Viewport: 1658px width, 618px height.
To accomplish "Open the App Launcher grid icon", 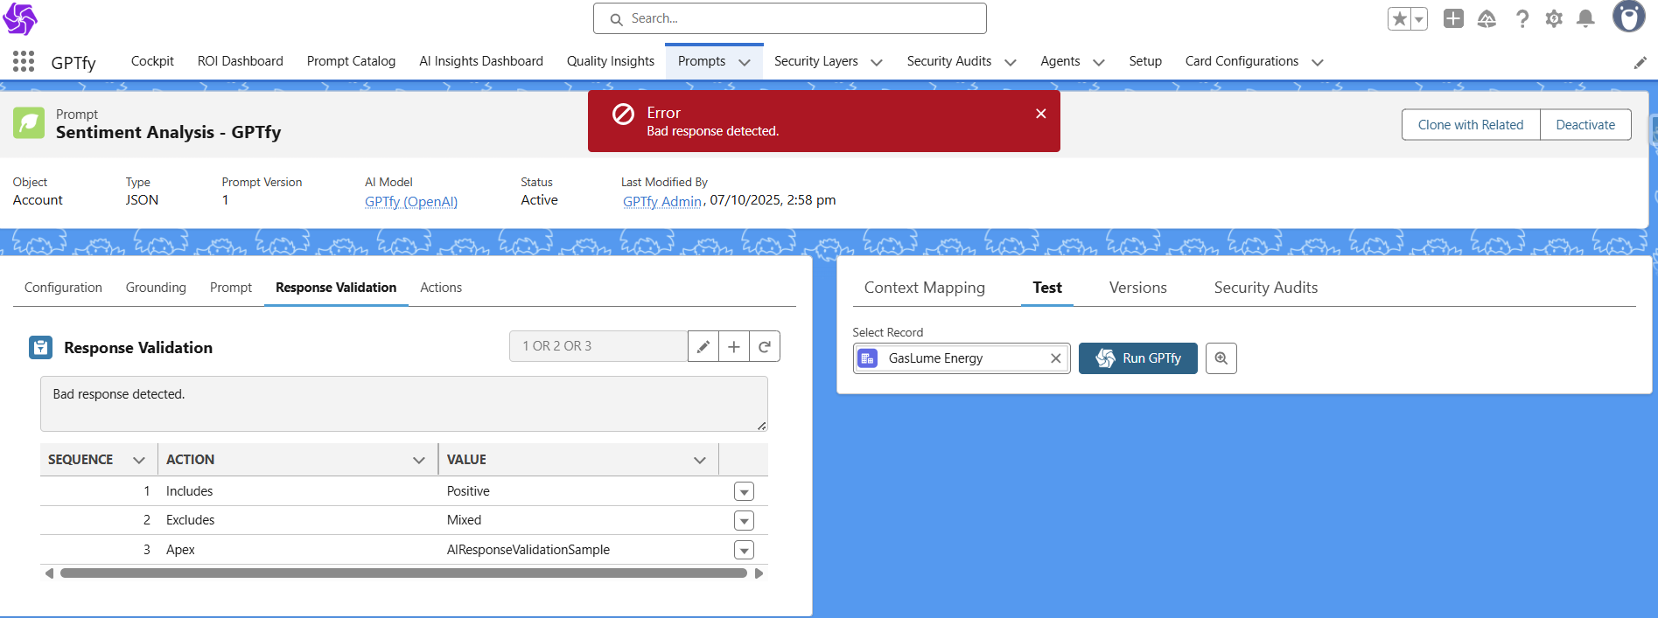I will coord(24,61).
